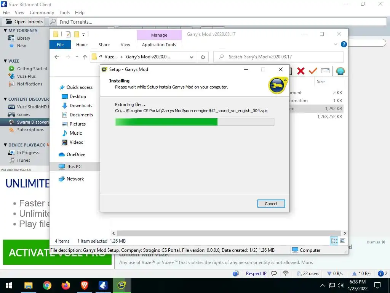Screen dimensions: 390x293
Task: Open Vuze Help menu
Action: point(80,13)
